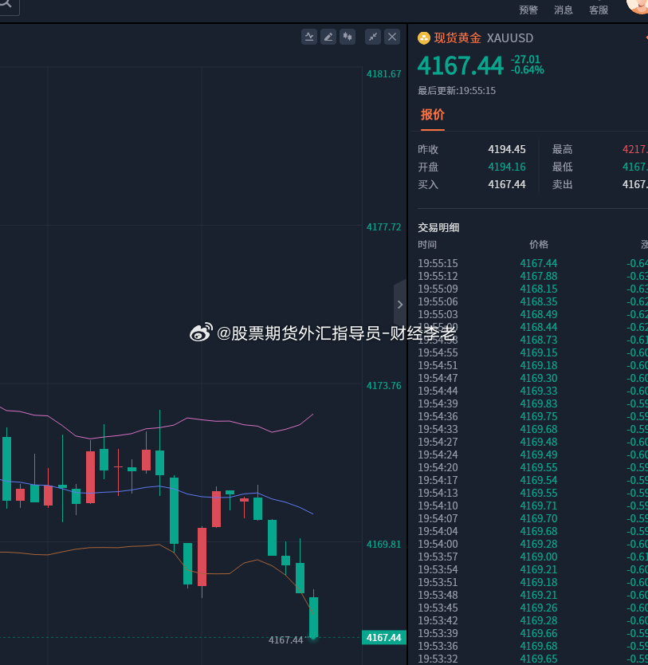The width and height of the screenshot is (648, 665).
Task: Select the 19:54:07 trade row
Action: click(532, 518)
